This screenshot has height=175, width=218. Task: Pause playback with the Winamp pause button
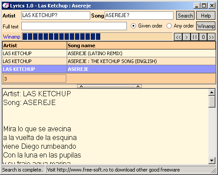point(195,37)
